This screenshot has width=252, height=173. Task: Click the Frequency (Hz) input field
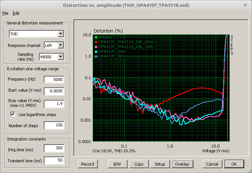54,79
